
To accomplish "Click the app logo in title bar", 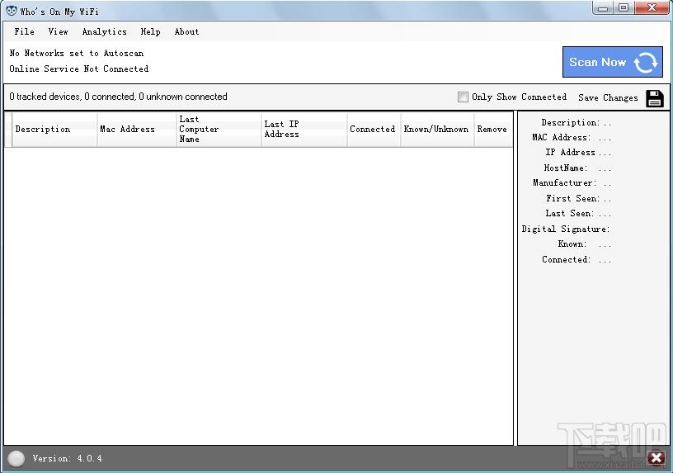I will point(11,10).
